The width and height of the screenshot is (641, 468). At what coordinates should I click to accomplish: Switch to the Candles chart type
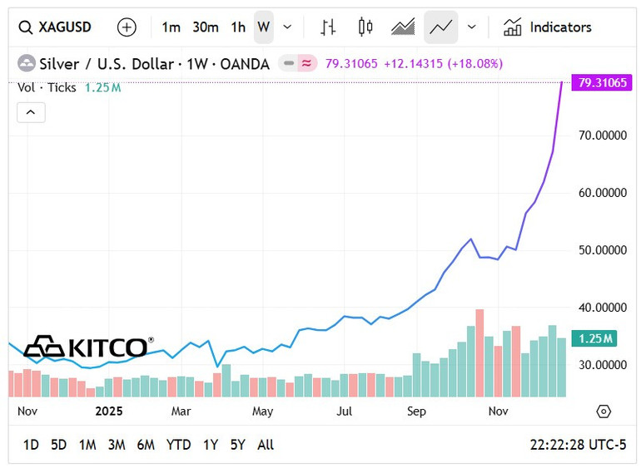coord(365,27)
